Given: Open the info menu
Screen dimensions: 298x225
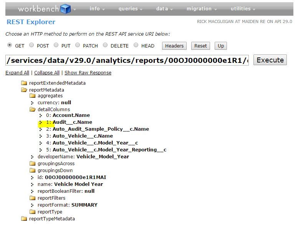Looking at the screenshot, I should [97, 9].
